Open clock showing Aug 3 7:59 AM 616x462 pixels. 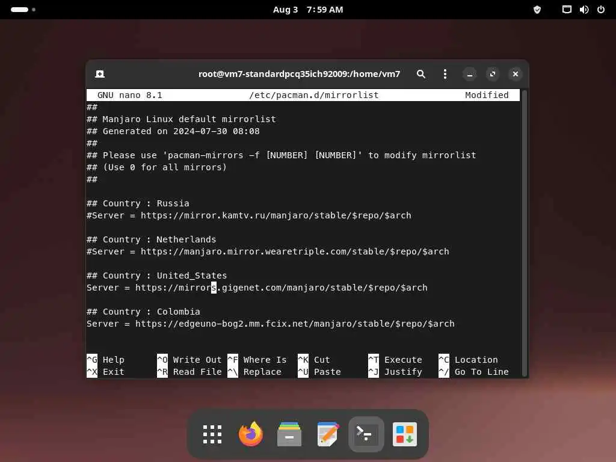(x=308, y=10)
